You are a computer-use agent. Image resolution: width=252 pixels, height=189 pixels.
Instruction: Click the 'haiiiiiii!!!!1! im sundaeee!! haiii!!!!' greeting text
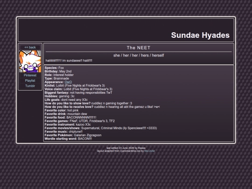pyautogui.click(x=69, y=61)
